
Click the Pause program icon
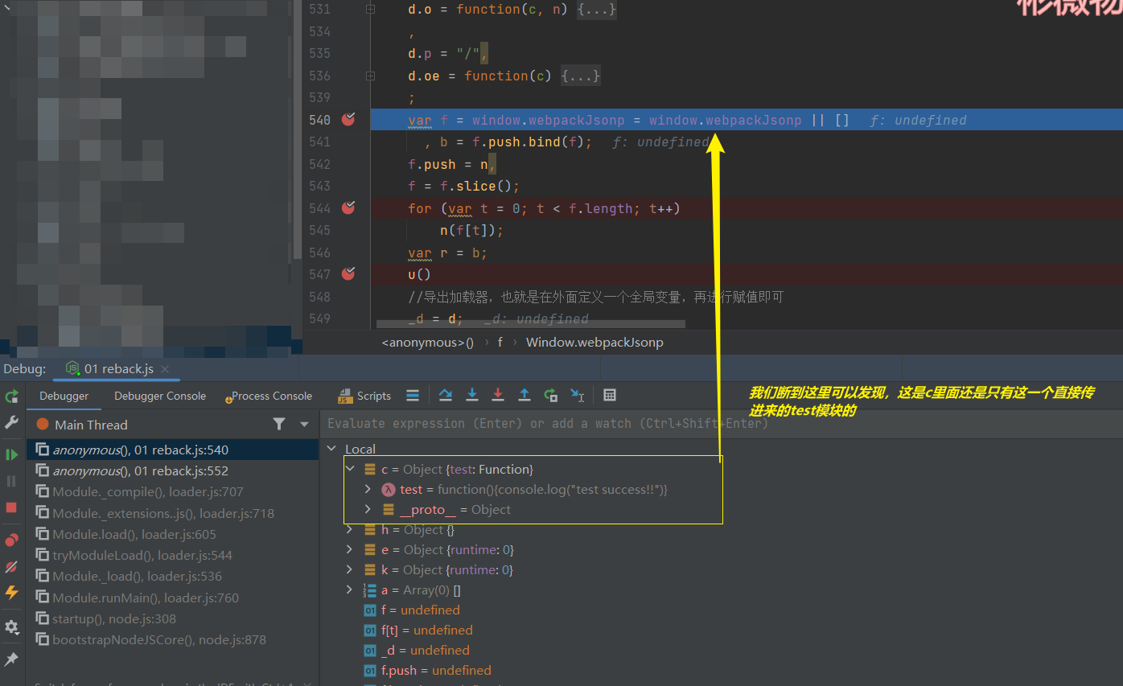[x=11, y=481]
